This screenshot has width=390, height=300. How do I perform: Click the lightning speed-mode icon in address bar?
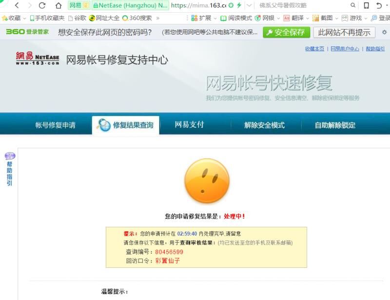[239, 5]
